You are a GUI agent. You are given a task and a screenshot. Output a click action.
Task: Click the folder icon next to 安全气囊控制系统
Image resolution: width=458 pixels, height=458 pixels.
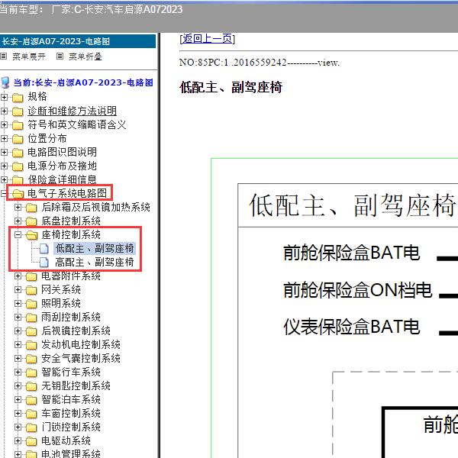click(31, 359)
